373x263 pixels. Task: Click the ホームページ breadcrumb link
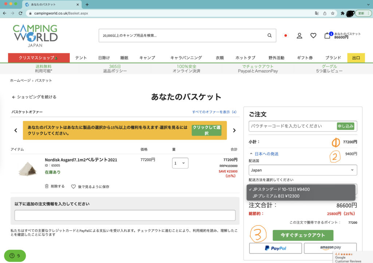click(x=20, y=80)
